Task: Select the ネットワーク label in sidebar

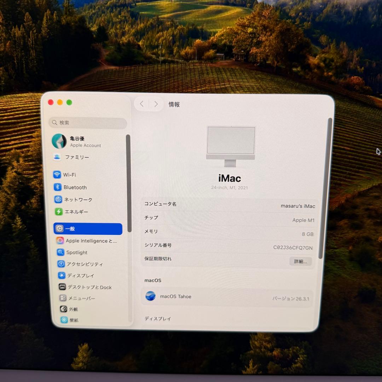Action: coord(78,199)
